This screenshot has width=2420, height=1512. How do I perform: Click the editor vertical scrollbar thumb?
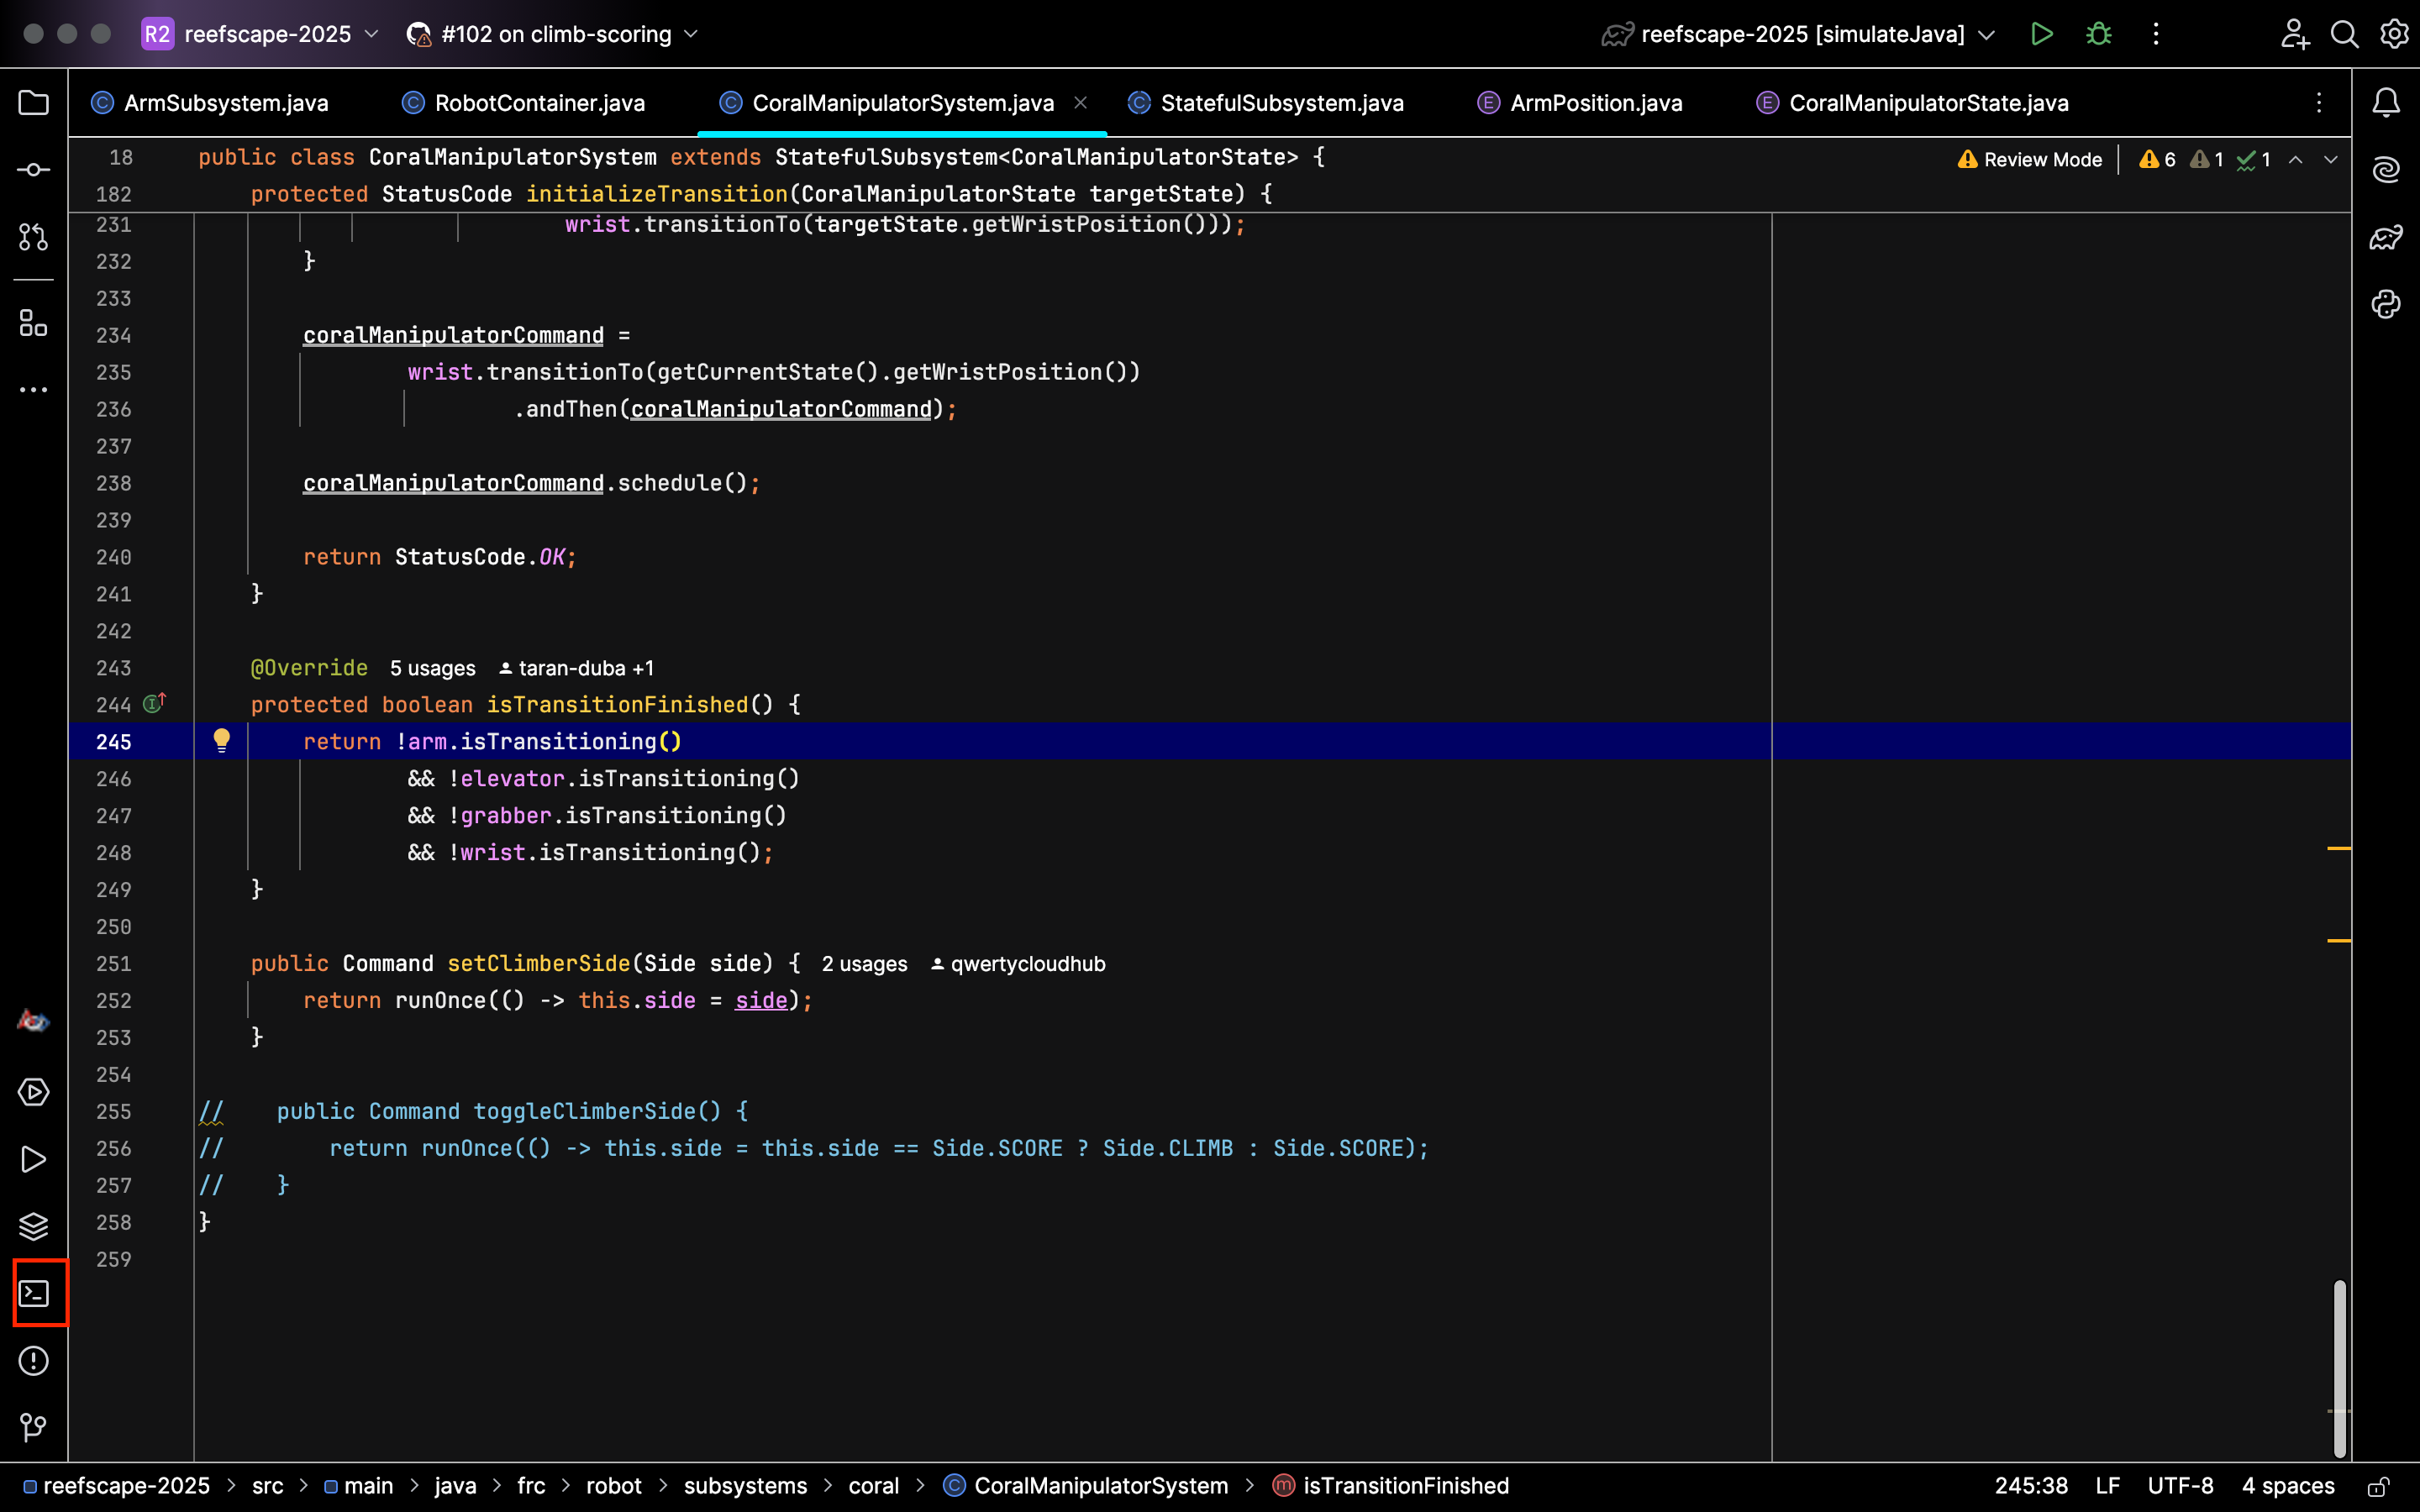pyautogui.click(x=2339, y=1368)
